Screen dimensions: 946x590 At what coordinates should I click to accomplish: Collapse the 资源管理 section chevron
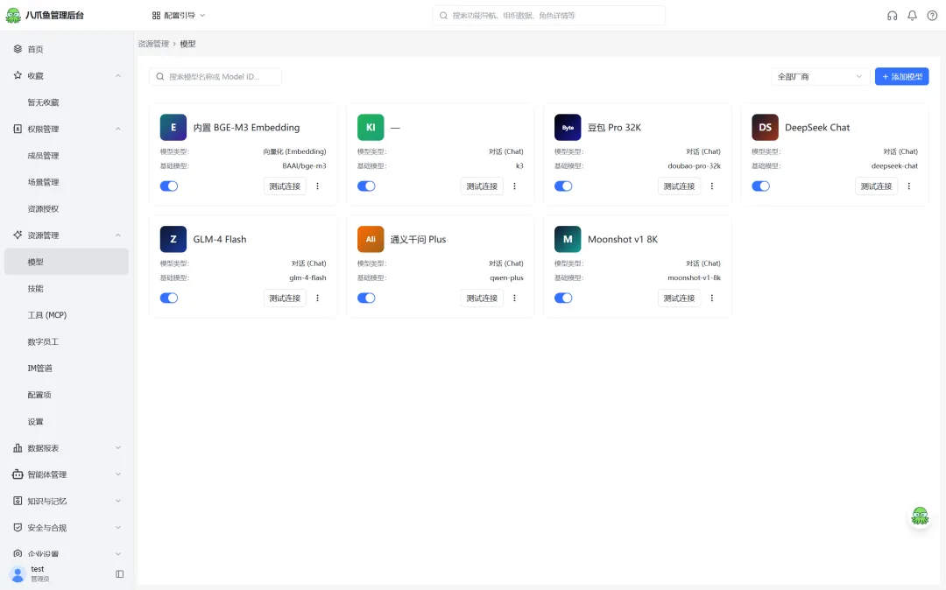118,235
